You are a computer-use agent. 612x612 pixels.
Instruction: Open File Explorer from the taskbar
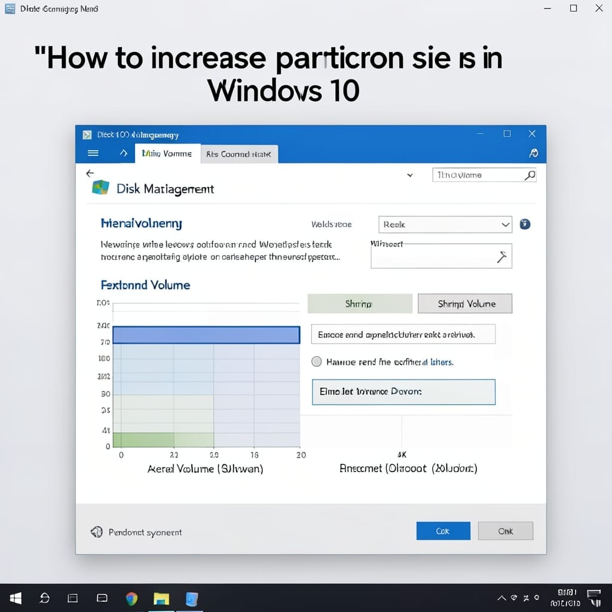tap(161, 598)
